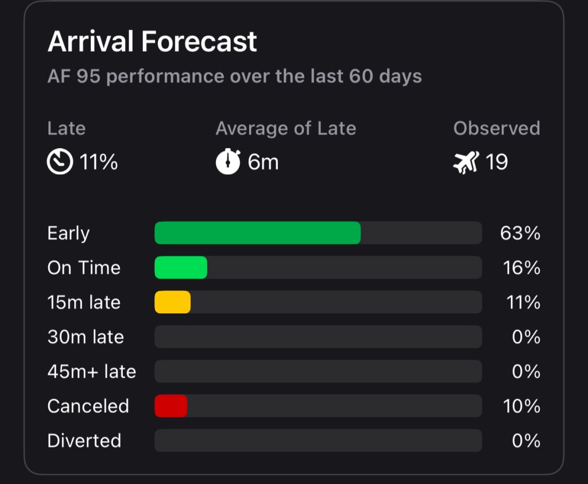Tap the 63% Early percentage
The image size is (588, 484).
(x=520, y=234)
